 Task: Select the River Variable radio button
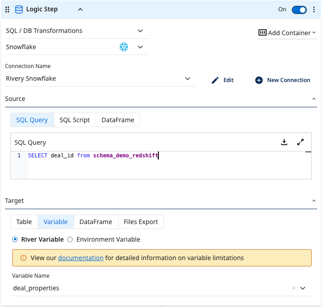point(15,239)
